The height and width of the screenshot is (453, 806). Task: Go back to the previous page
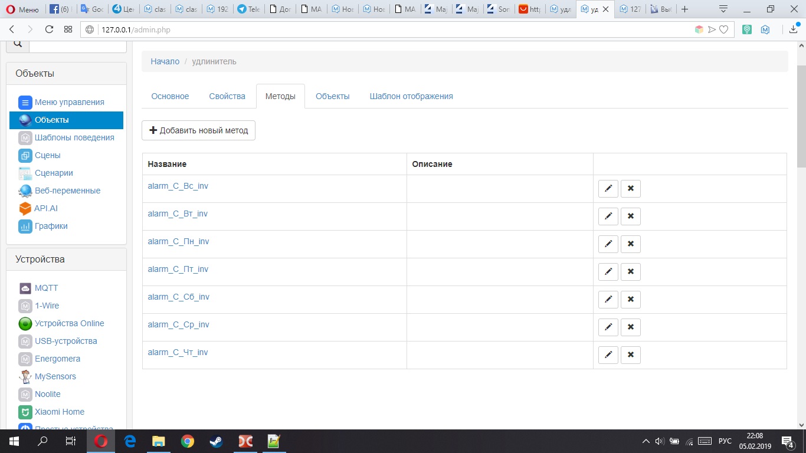[12, 29]
